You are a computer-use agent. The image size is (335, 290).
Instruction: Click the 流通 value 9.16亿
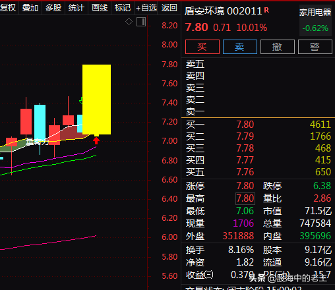318,262
